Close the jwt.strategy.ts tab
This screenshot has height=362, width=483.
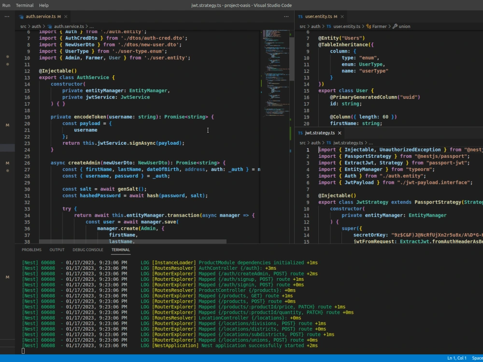[x=340, y=133]
